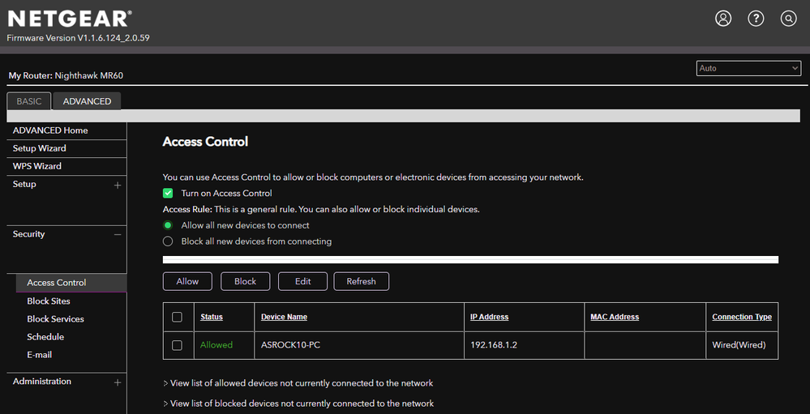The image size is (810, 414).
Task: Click the ASROCK10-PC device name
Action: (290, 345)
